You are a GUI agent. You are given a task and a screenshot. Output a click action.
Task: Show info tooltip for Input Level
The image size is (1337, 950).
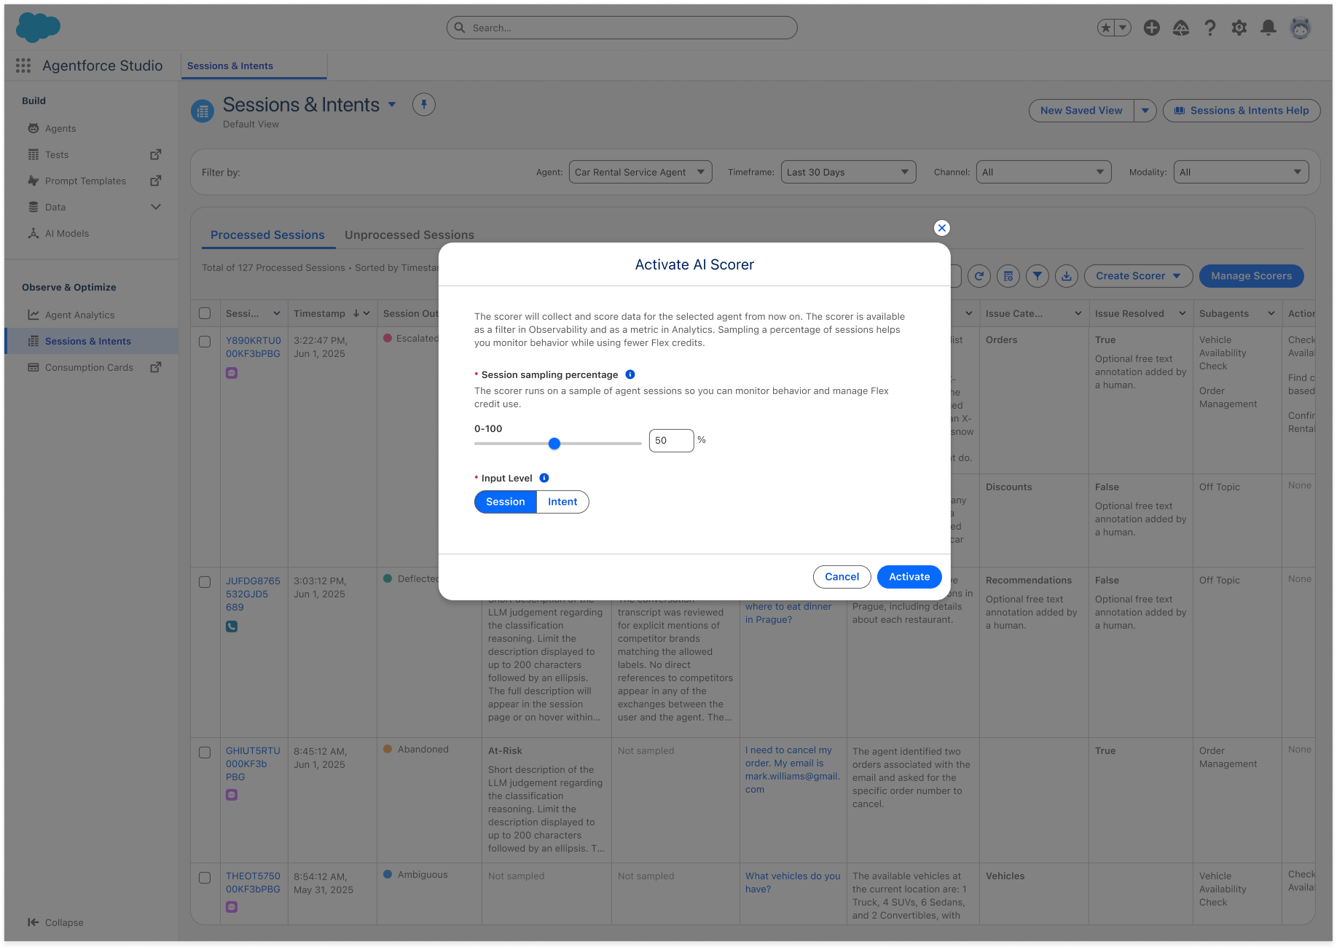544,478
